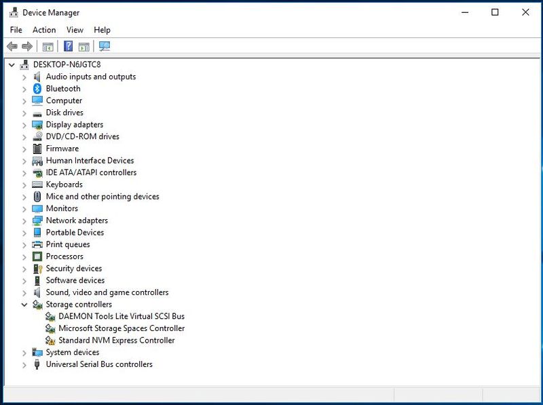The width and height of the screenshot is (543, 405).
Task: Select the Portable Devices label
Action: 75,232
